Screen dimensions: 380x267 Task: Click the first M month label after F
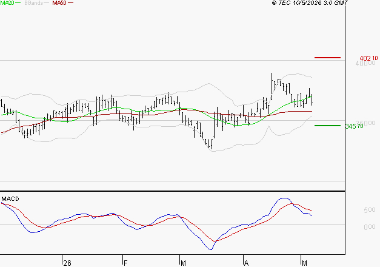point(183,263)
